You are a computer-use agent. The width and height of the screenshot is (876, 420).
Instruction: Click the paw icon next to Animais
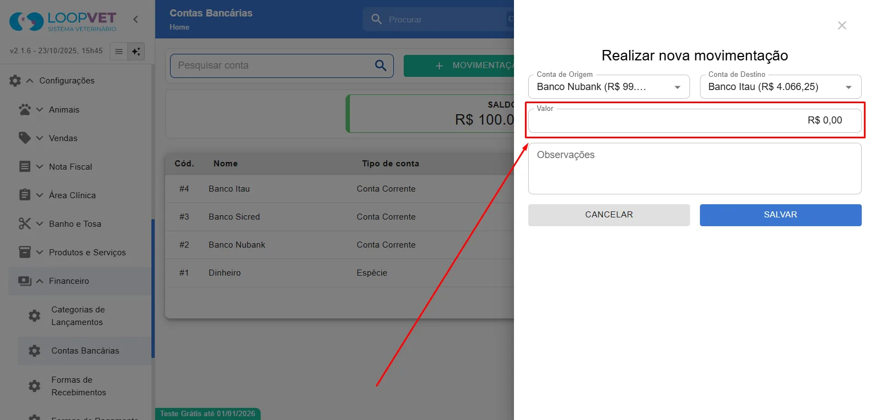point(25,109)
